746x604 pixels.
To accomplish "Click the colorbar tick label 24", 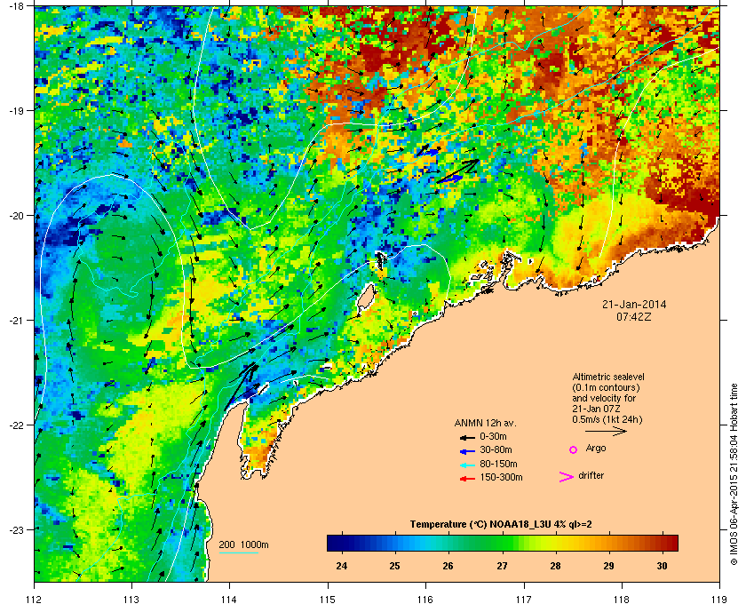I will [342, 566].
